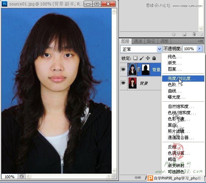Screen dimensions: 206x183
Task: Choose 阈值 menu item
Action: point(183,159)
